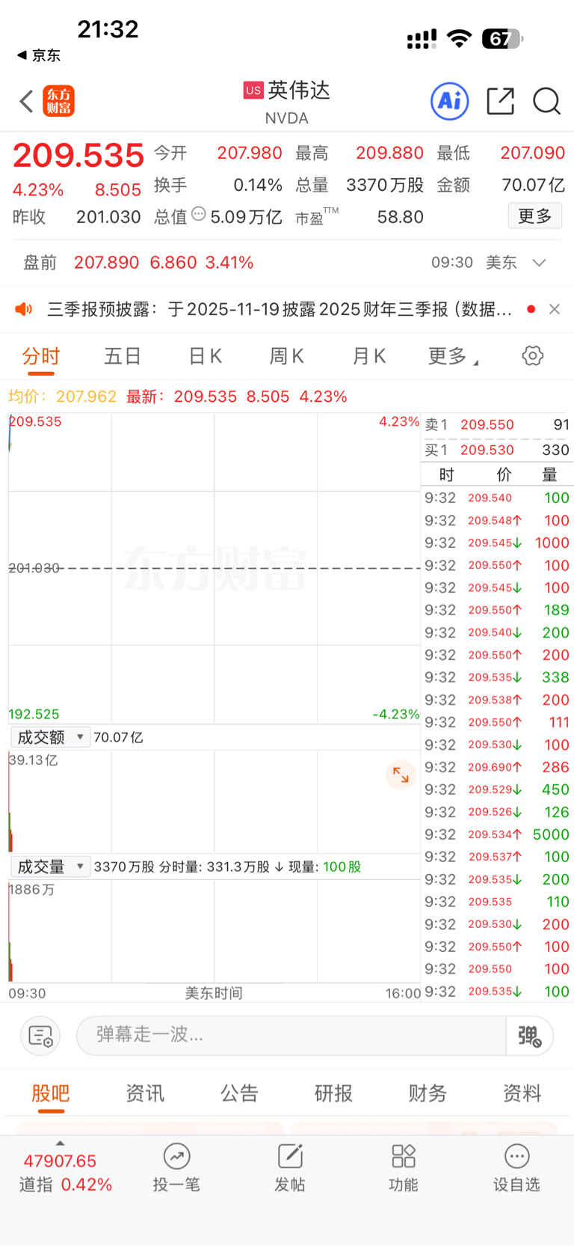Tap the 总值 info bubble icon
574x1246 pixels.
point(198,214)
